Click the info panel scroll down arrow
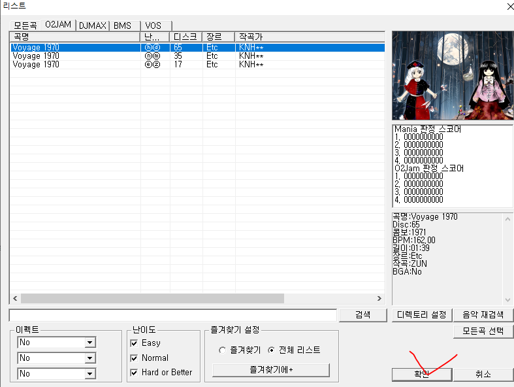Image resolution: width=514 pixels, height=387 pixels. (507, 299)
